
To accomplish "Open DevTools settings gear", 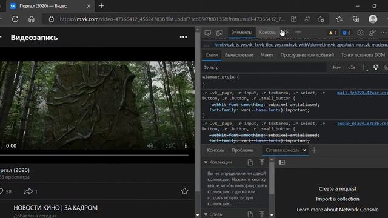I will click(360, 33).
